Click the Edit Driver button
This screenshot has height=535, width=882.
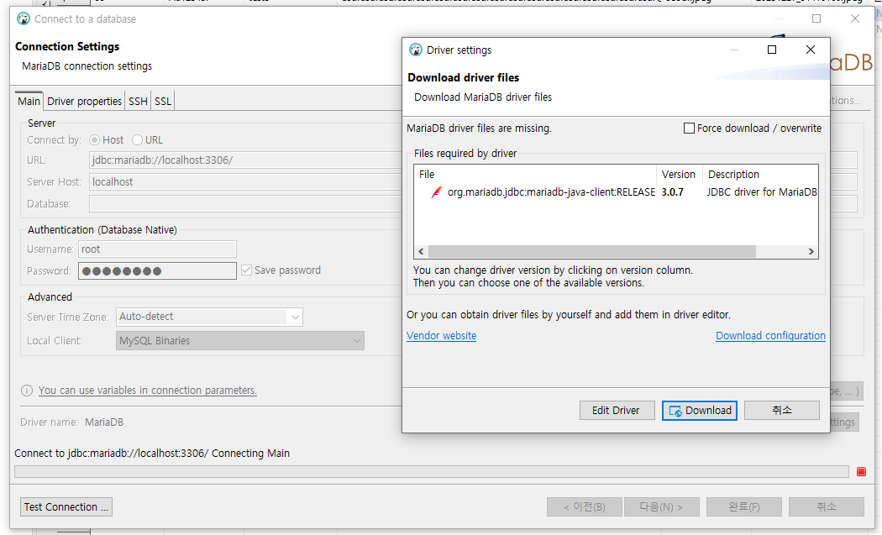617,411
